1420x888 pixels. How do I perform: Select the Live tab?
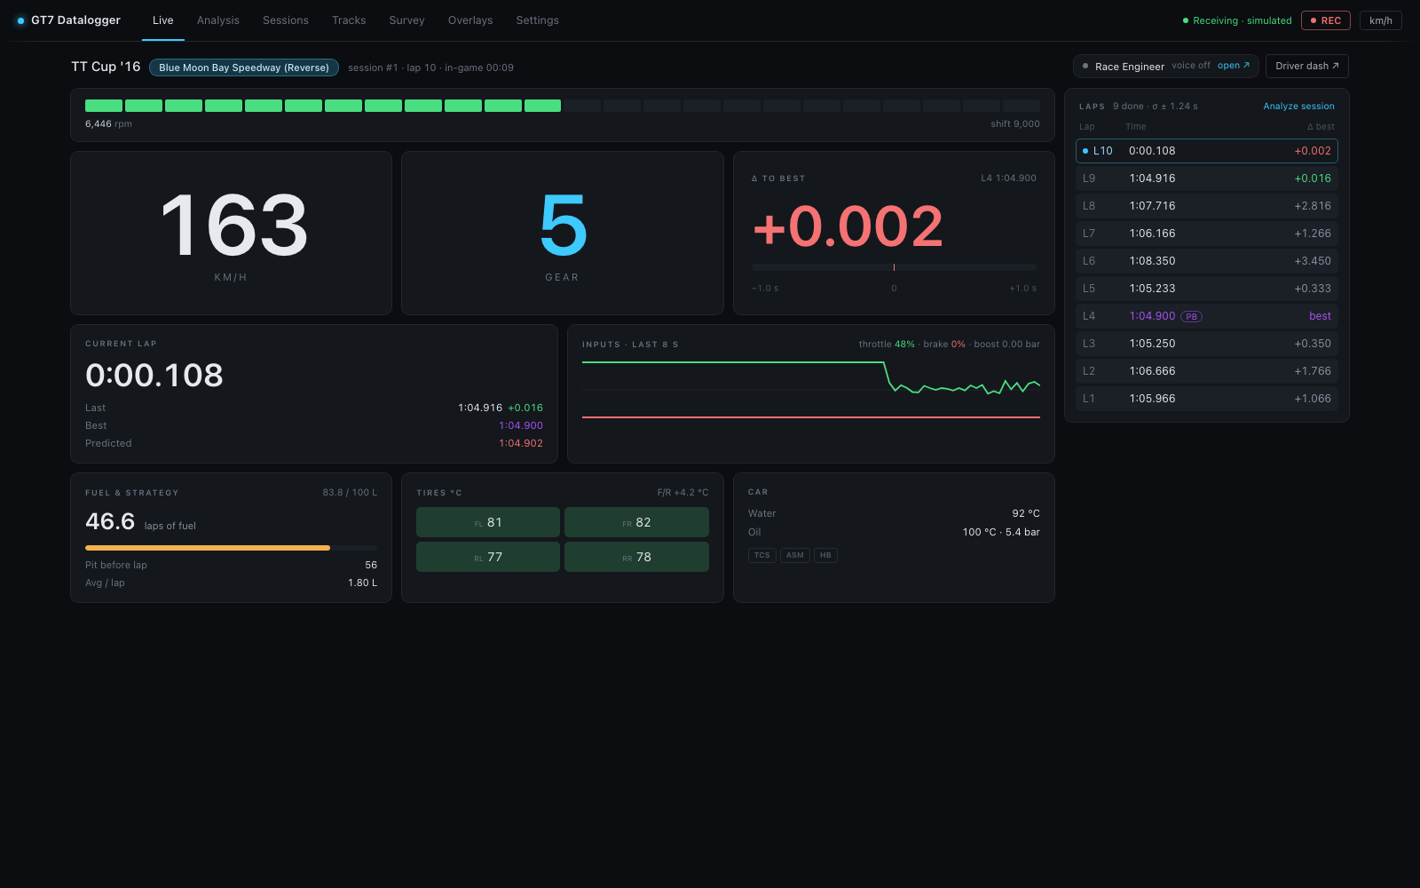[x=163, y=20]
